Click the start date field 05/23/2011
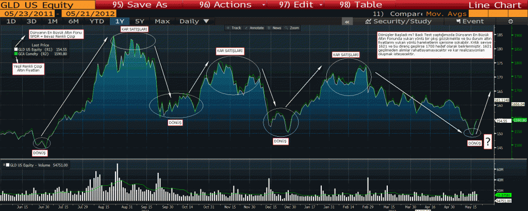The image size is (528, 211). pyautogui.click(x=24, y=13)
